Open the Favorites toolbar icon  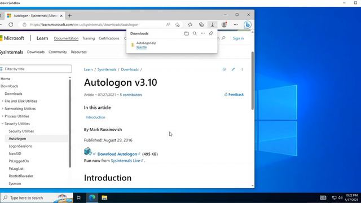190,25
